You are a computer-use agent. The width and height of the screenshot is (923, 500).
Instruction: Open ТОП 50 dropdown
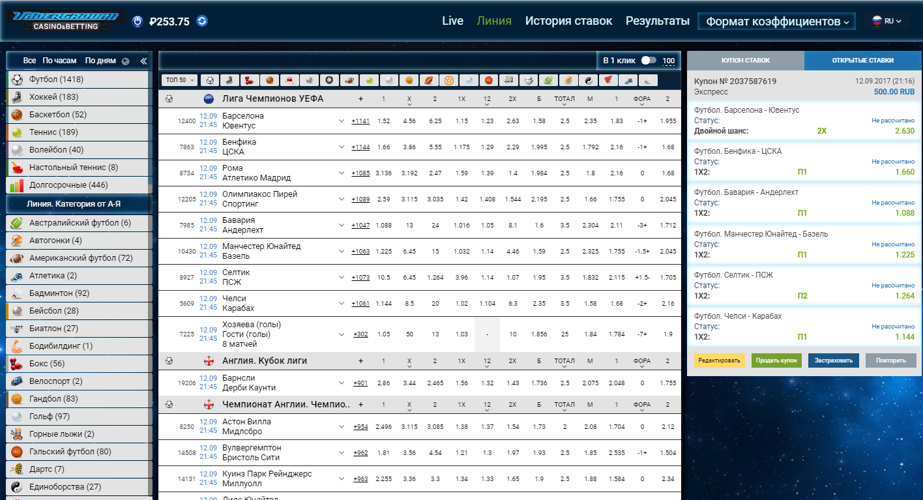pyautogui.click(x=180, y=80)
